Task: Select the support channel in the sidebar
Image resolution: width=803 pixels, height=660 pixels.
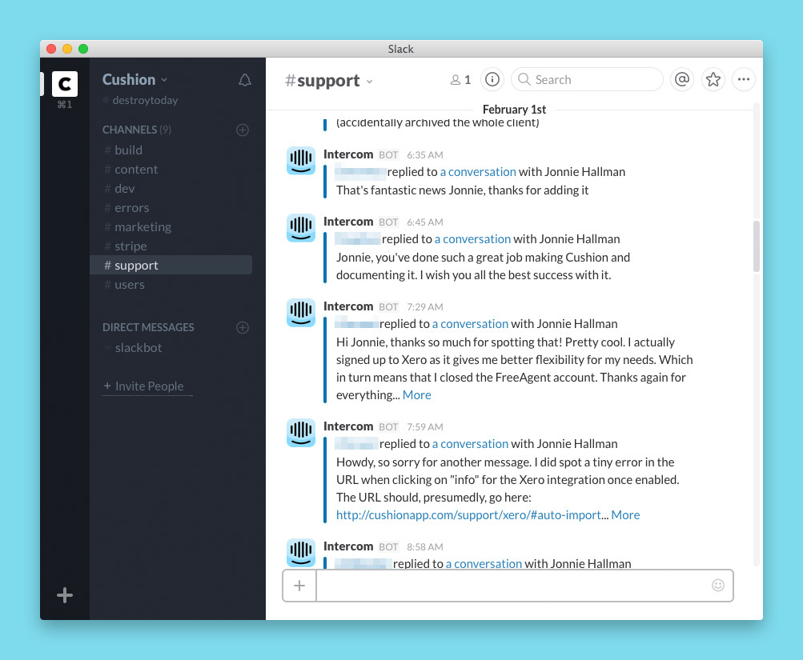Action: click(x=171, y=265)
